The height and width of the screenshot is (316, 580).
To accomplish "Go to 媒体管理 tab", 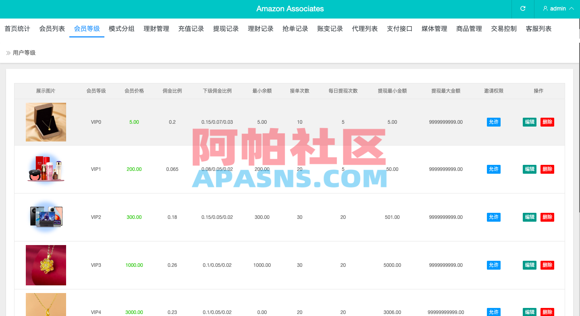I will [434, 29].
